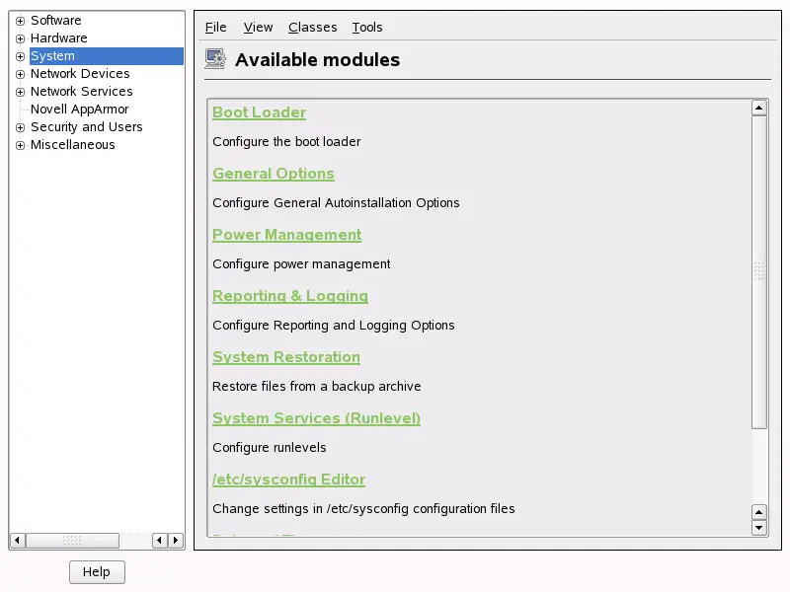Expand the Hardware tree branch
This screenshot has width=790, height=592.
coord(20,37)
